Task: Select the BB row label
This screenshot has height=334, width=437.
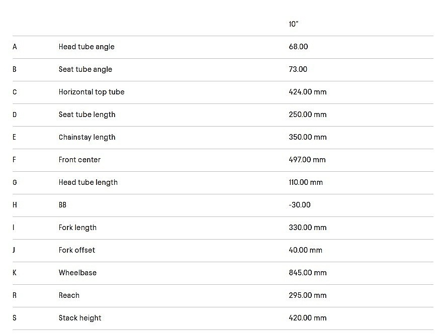Action: 62,205
